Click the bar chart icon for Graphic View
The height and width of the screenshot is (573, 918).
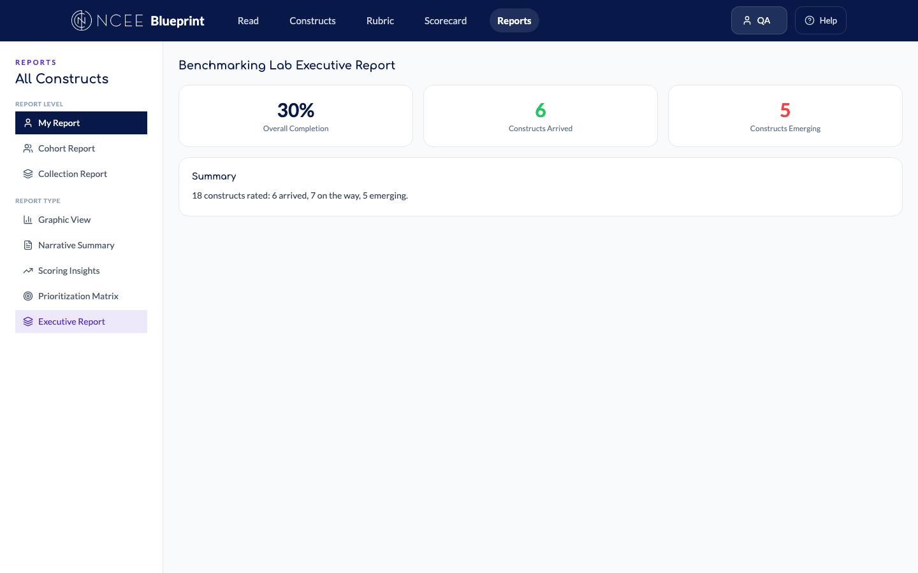pyautogui.click(x=28, y=220)
